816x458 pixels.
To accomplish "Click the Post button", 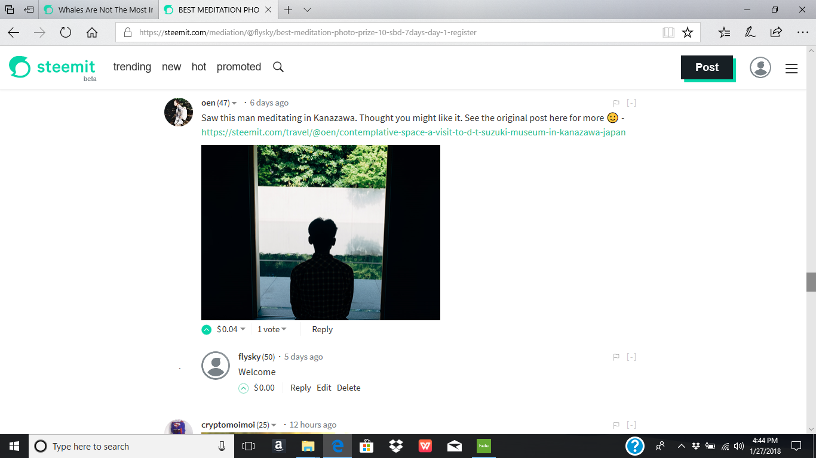I will (x=707, y=67).
